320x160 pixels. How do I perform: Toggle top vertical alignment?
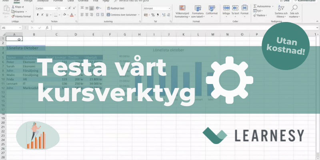82,8
